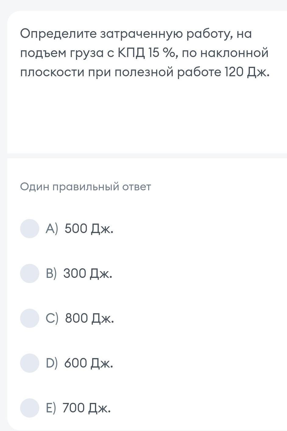Tap the "800 Дж." answer text
The image size is (287, 431).
tap(89, 318)
